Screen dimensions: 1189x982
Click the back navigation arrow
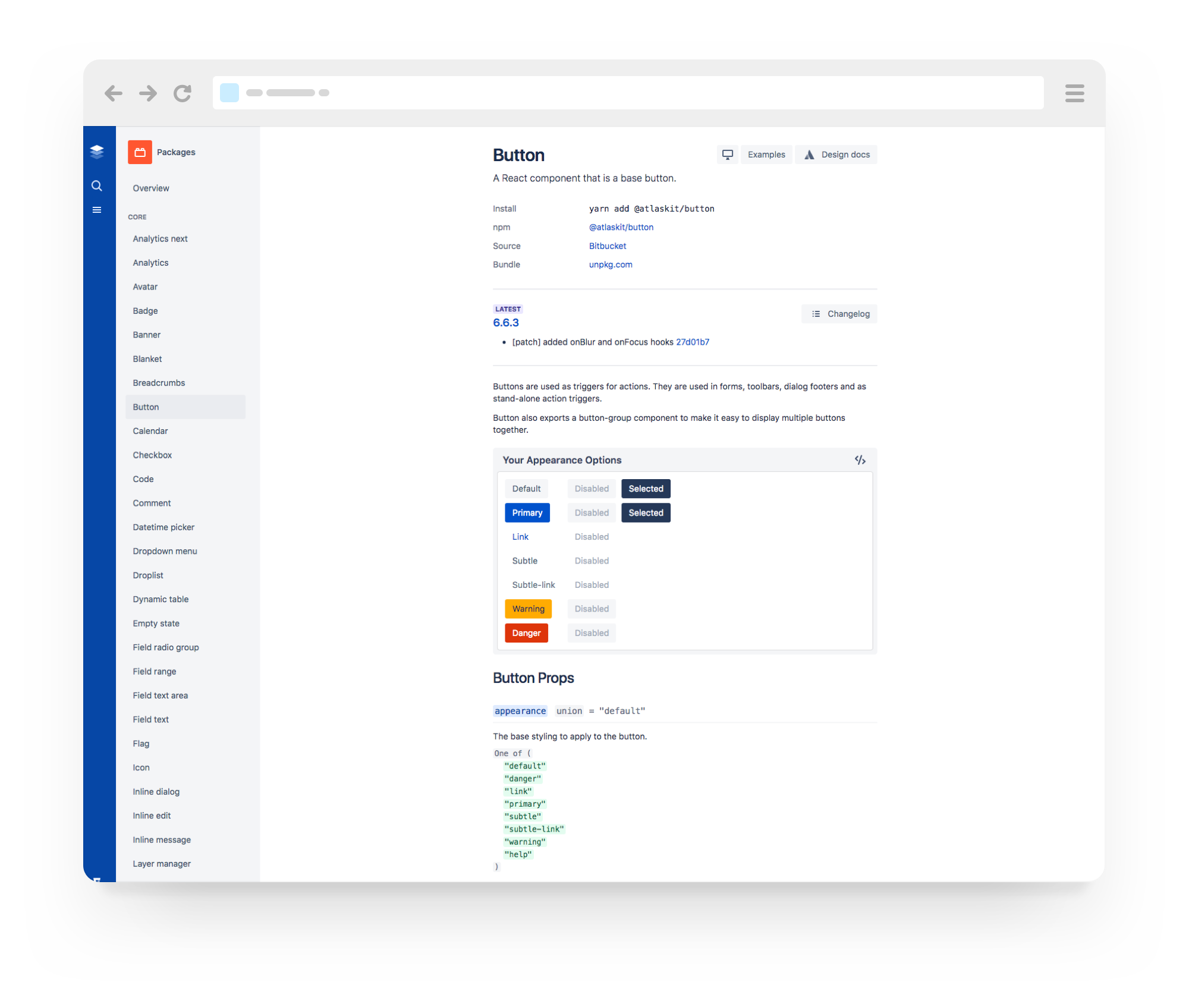click(115, 93)
